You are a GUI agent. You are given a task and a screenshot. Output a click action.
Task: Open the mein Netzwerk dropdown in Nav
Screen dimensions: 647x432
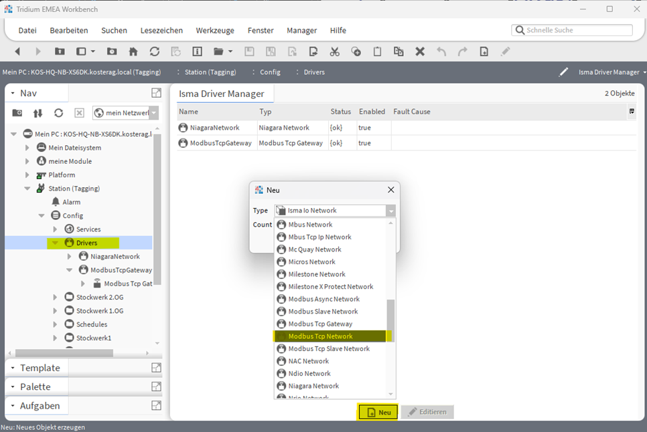coord(153,113)
